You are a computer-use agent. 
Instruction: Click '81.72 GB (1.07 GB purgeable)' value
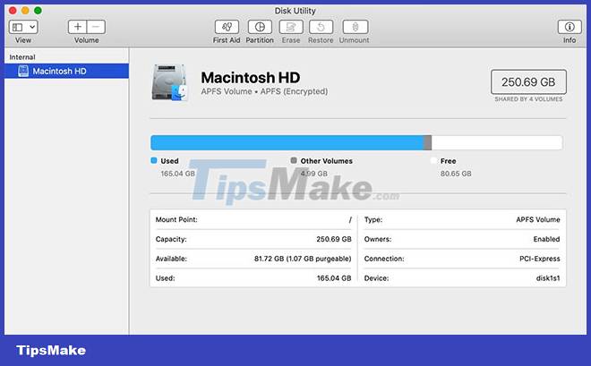coord(303,259)
